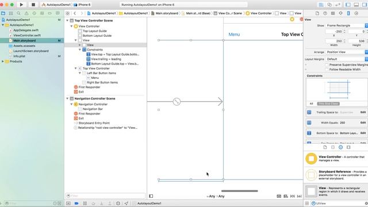Show the Assistant editor
This screenshot has width=368, height=207.
tap(329, 5)
